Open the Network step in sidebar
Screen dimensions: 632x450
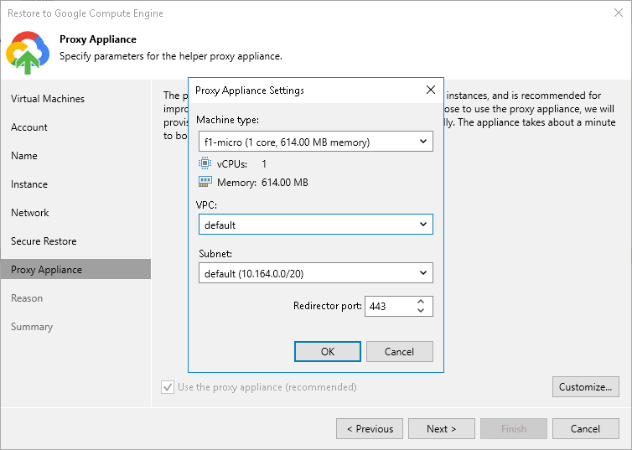(x=30, y=213)
